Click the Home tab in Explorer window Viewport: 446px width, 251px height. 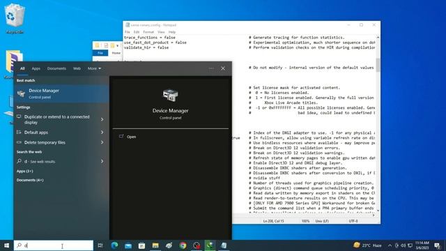pos(116,53)
